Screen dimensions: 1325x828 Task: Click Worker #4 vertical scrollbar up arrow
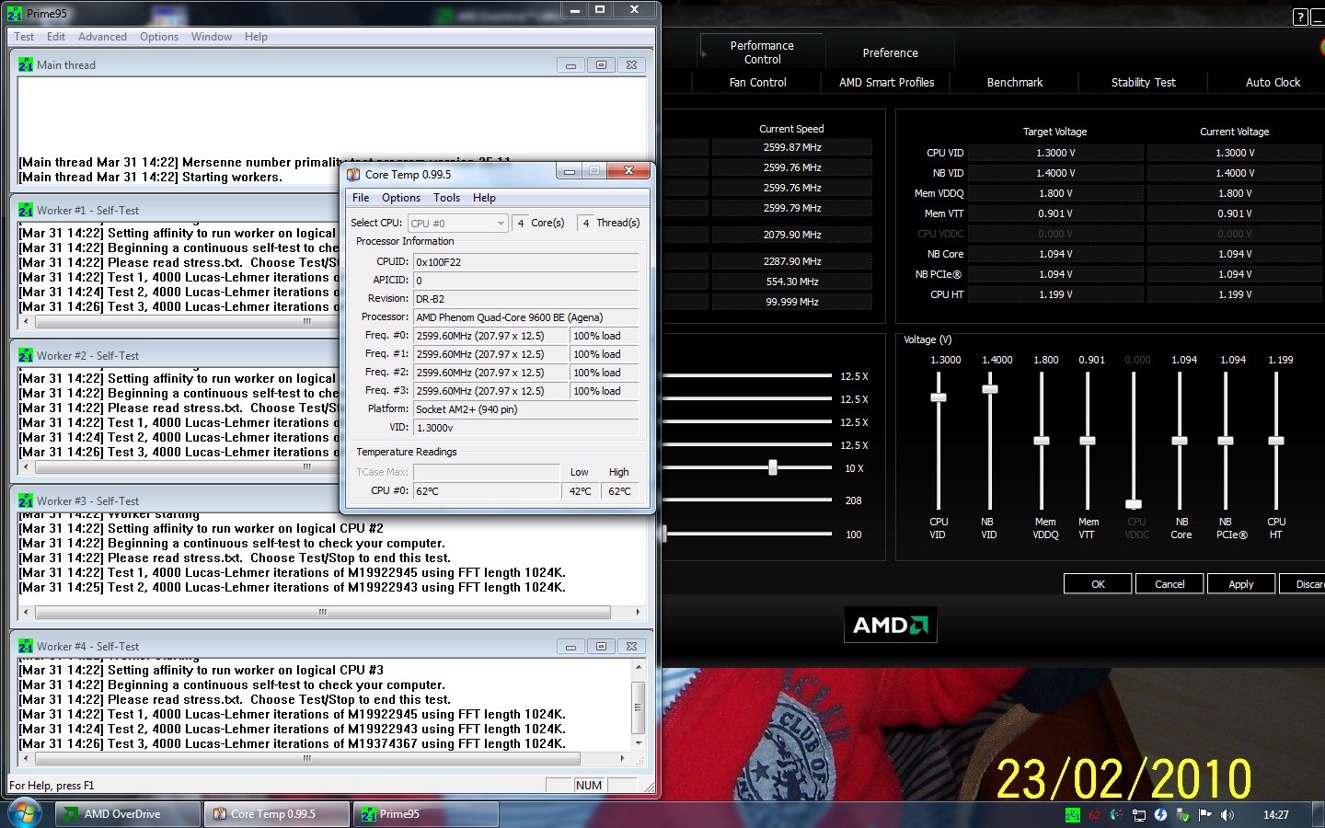pyautogui.click(x=639, y=668)
